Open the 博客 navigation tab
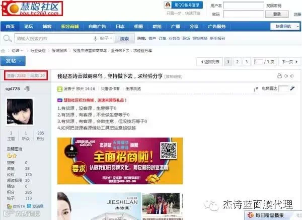302x220 pixels. coord(47,26)
